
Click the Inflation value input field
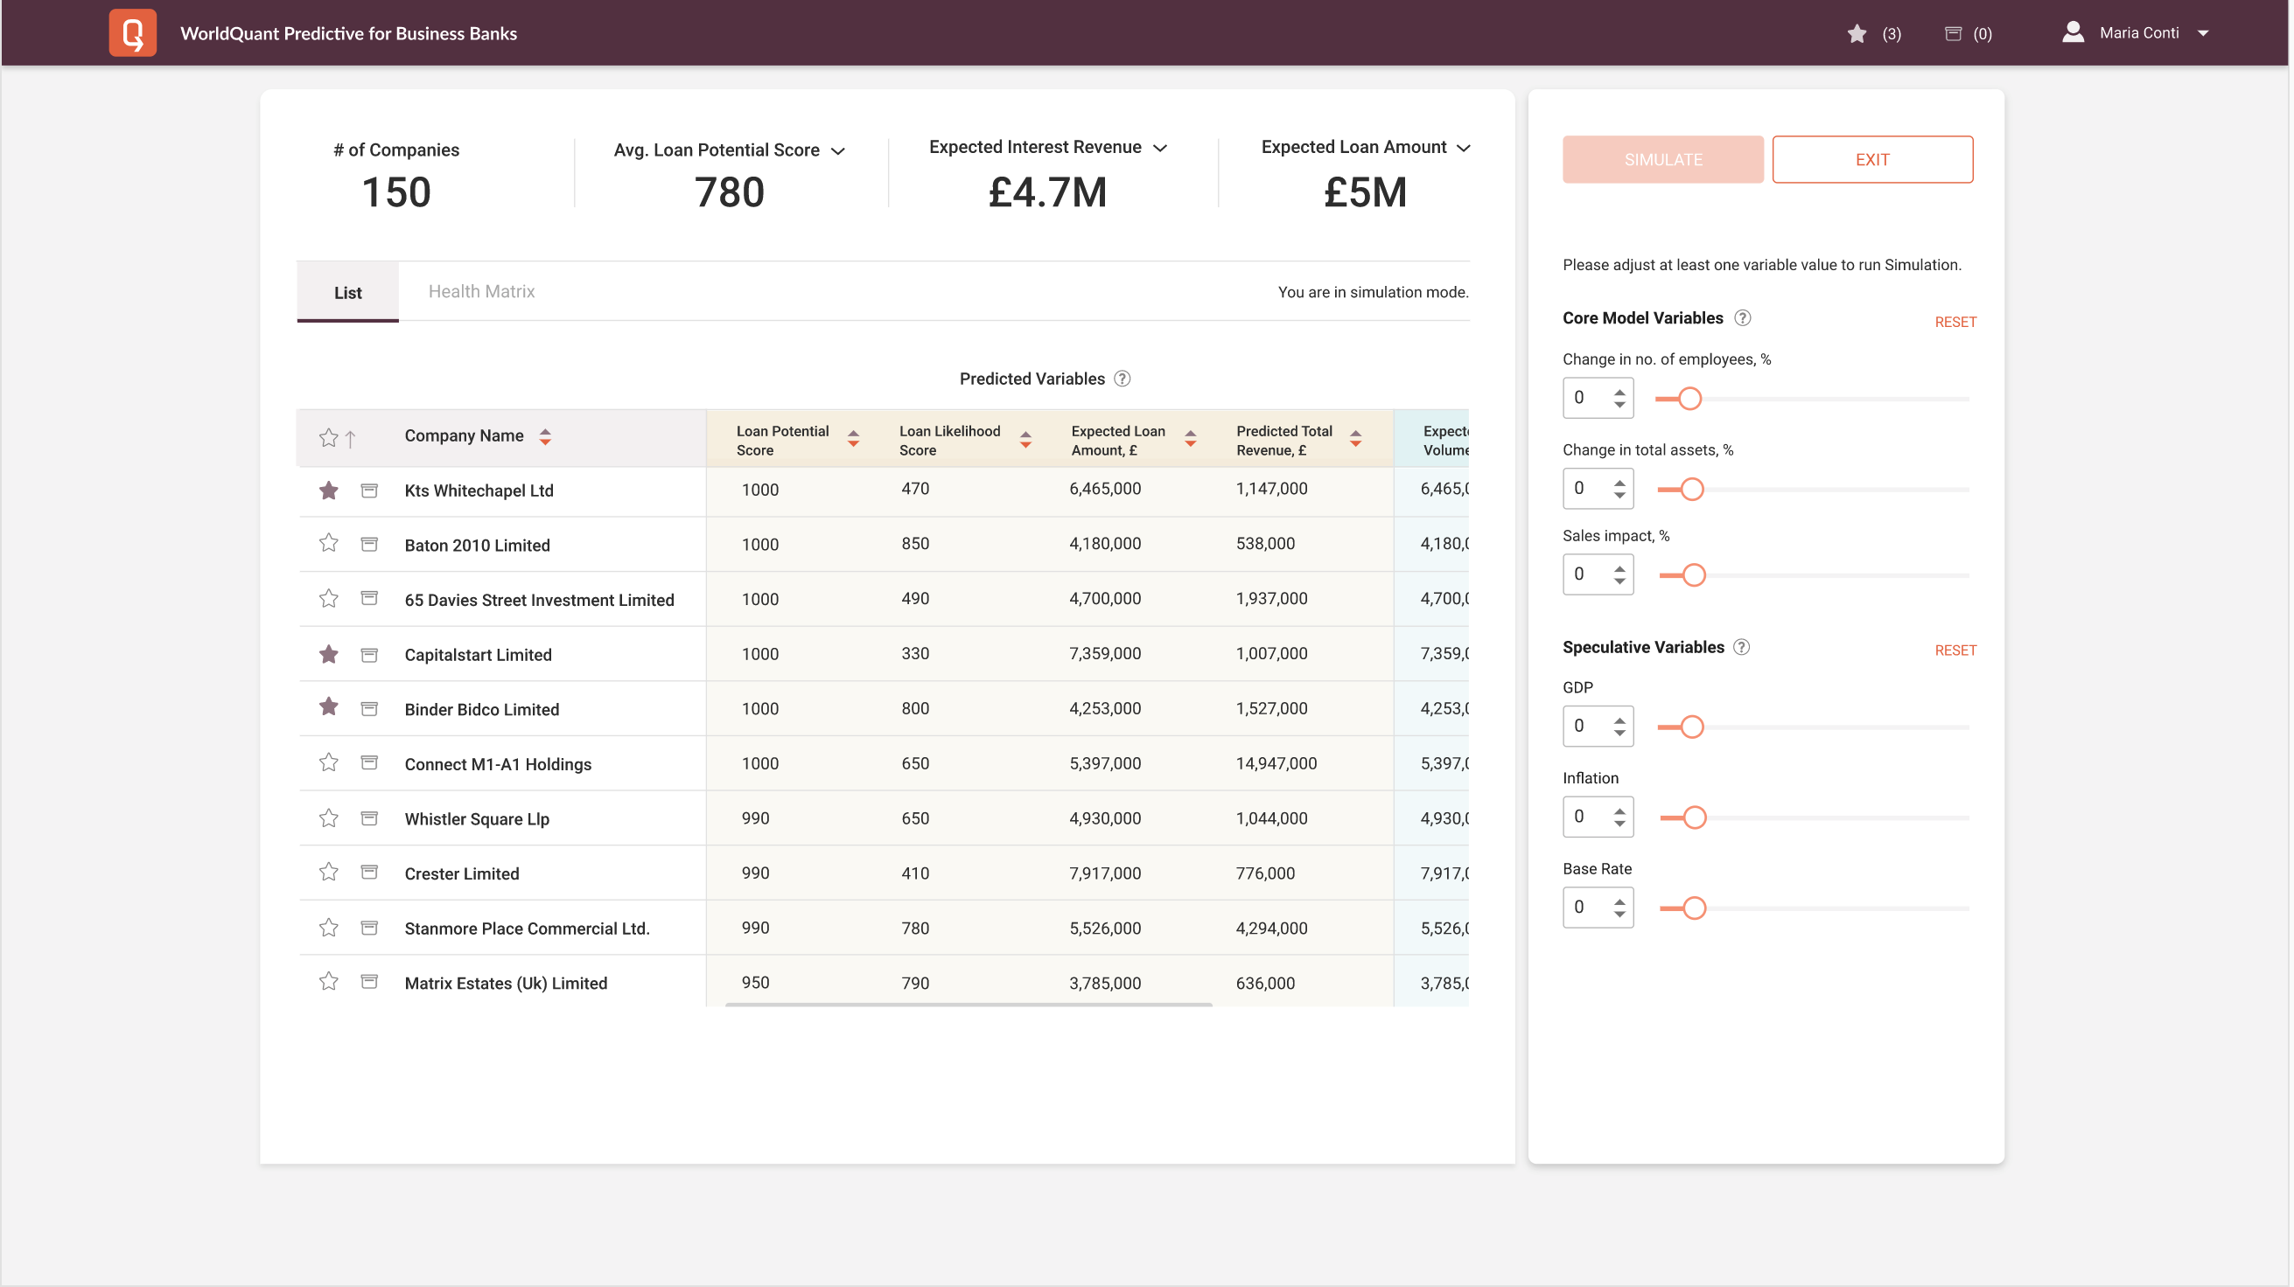(x=1598, y=818)
